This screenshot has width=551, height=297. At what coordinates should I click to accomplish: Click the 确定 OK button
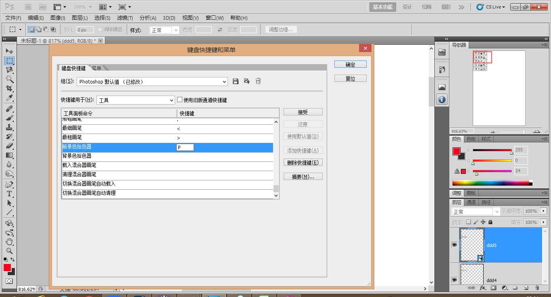click(351, 65)
